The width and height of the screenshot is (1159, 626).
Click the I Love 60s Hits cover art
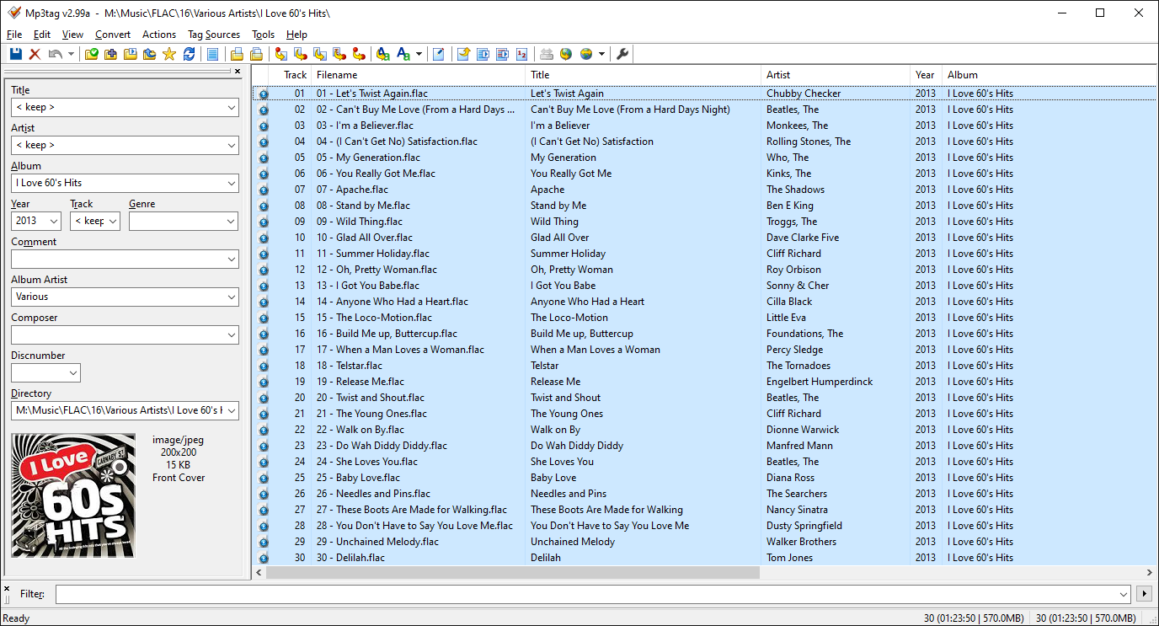coord(73,495)
